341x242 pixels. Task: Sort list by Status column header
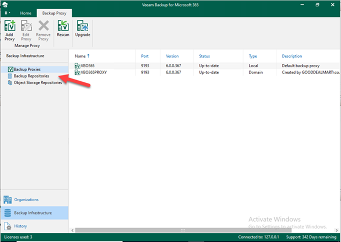tap(204, 56)
